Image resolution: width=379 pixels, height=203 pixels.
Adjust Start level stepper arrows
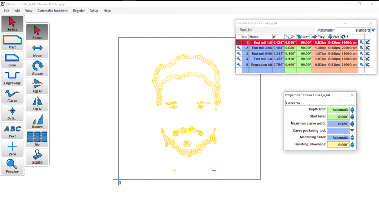[352, 117]
